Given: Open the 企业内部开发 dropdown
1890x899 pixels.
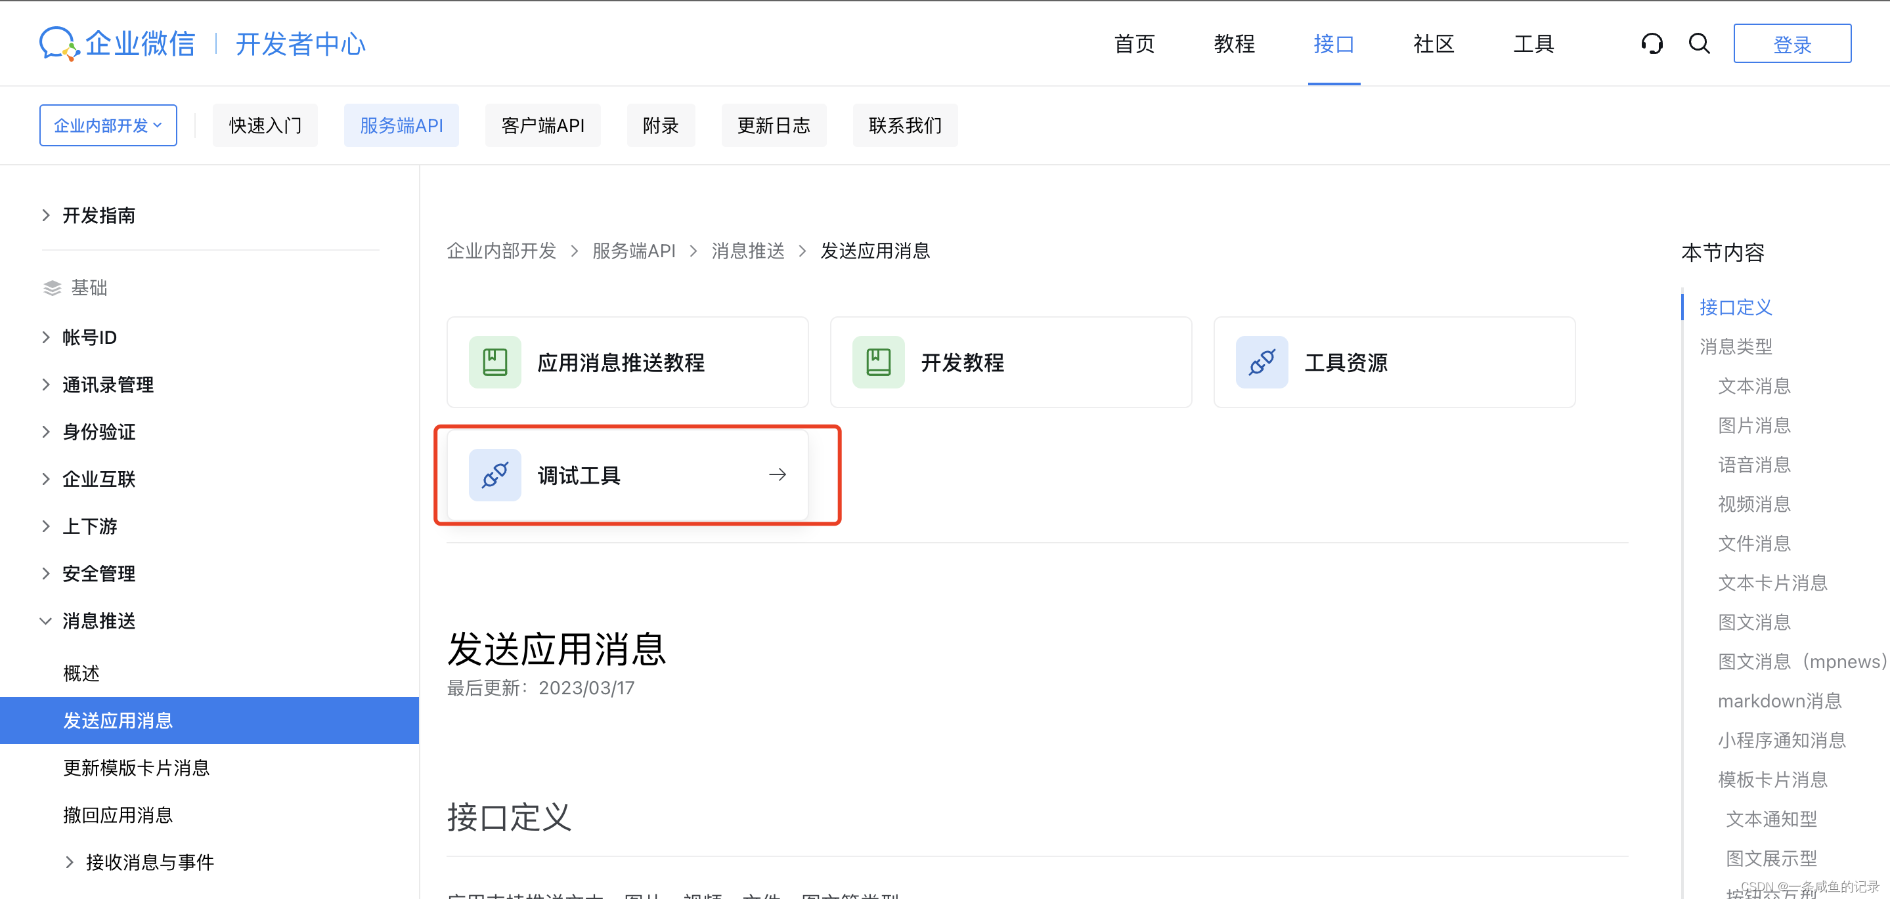Looking at the screenshot, I should (108, 125).
